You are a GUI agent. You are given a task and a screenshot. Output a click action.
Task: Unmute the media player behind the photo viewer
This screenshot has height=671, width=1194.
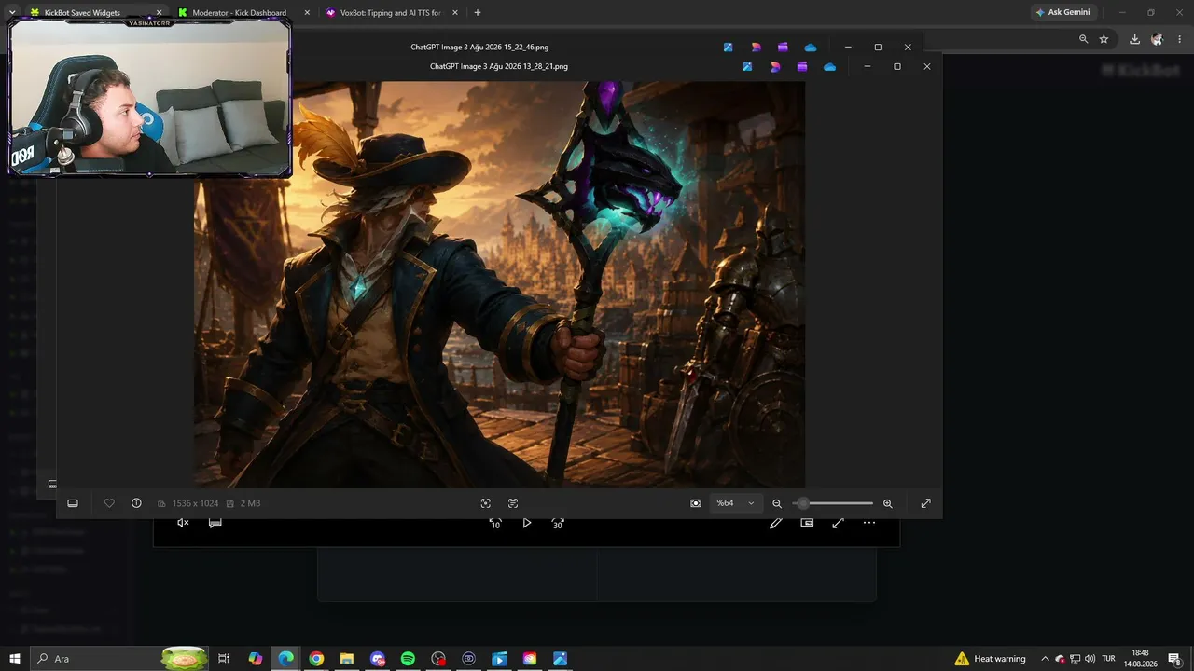pyautogui.click(x=184, y=523)
